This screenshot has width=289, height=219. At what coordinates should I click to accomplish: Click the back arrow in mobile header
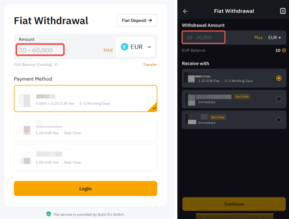click(x=186, y=11)
